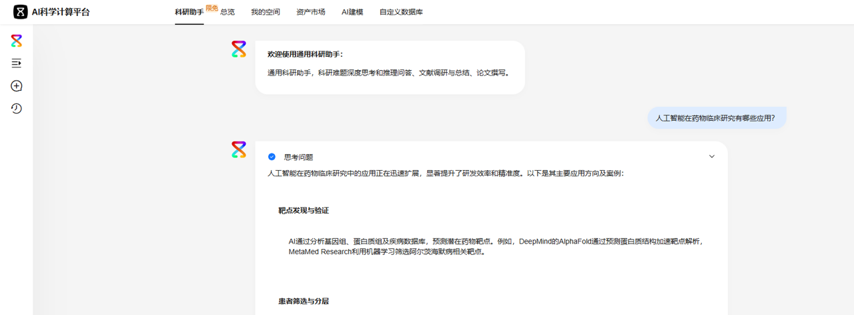
Task: Click the assistant avatar beside welcome message
Action: pos(239,49)
